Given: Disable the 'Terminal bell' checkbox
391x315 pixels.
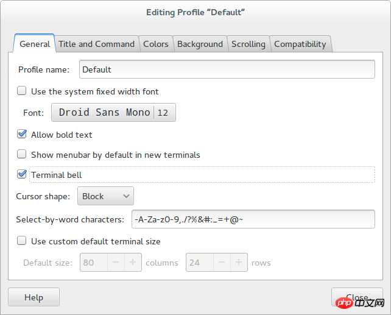Looking at the screenshot, I should (x=22, y=175).
